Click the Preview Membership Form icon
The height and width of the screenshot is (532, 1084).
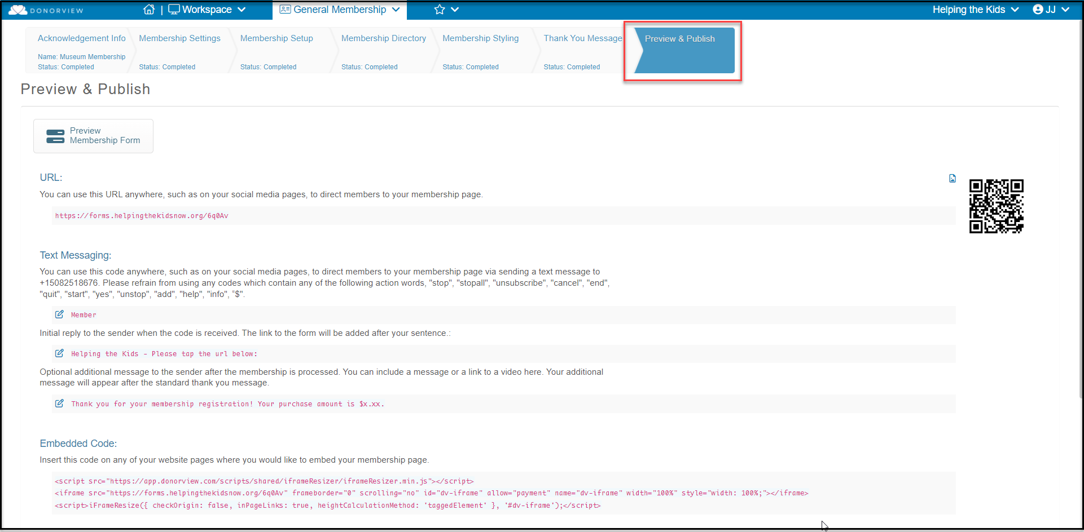coord(55,136)
